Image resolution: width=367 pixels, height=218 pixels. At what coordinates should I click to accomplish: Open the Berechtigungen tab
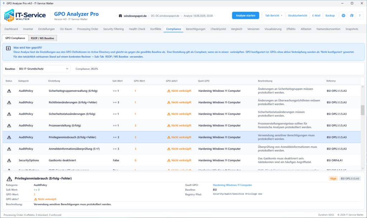(196, 29)
